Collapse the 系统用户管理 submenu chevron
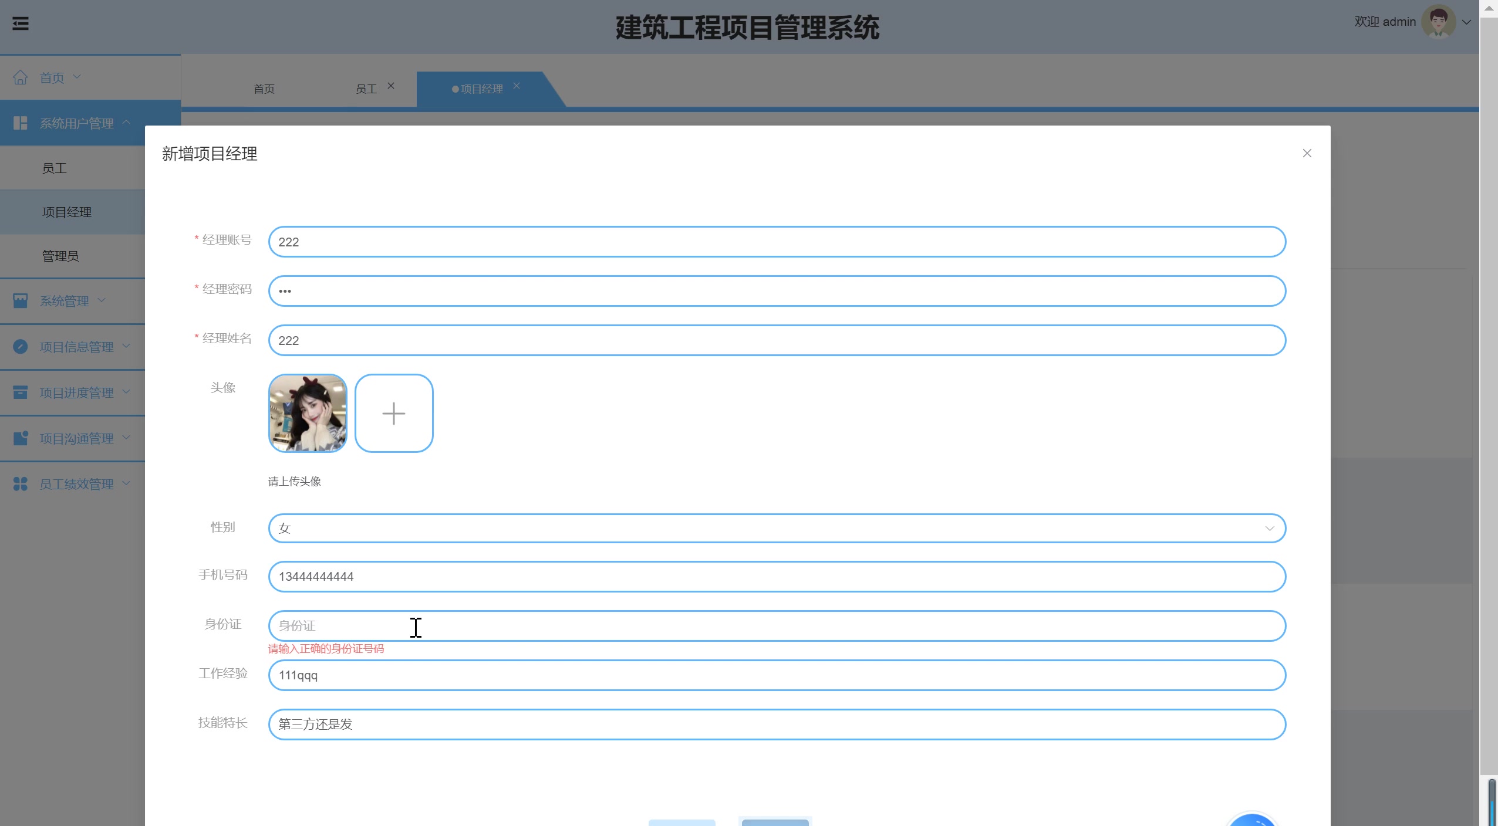1498x826 pixels. coord(127,123)
